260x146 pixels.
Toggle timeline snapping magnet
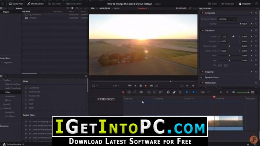(168, 92)
